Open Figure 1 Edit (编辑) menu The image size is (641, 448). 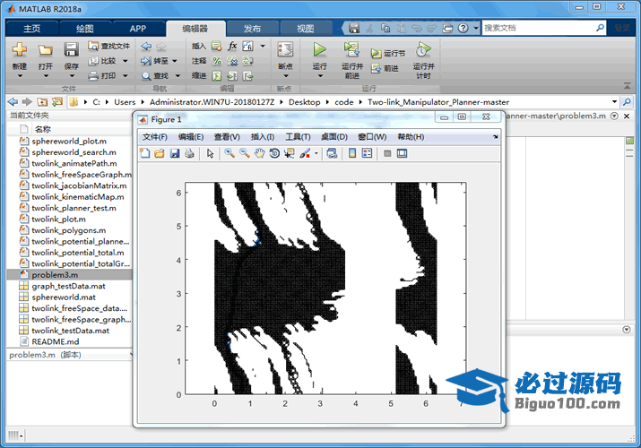coord(191,137)
